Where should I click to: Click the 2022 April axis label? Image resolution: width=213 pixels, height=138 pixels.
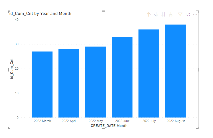[69, 121]
